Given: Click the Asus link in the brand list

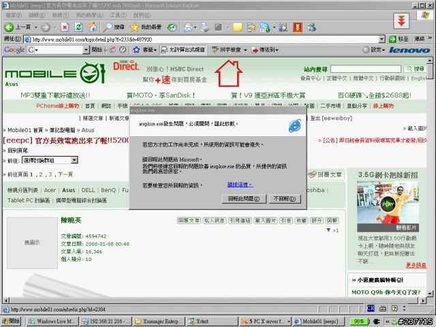Looking at the screenshot, I should pos(69,190).
